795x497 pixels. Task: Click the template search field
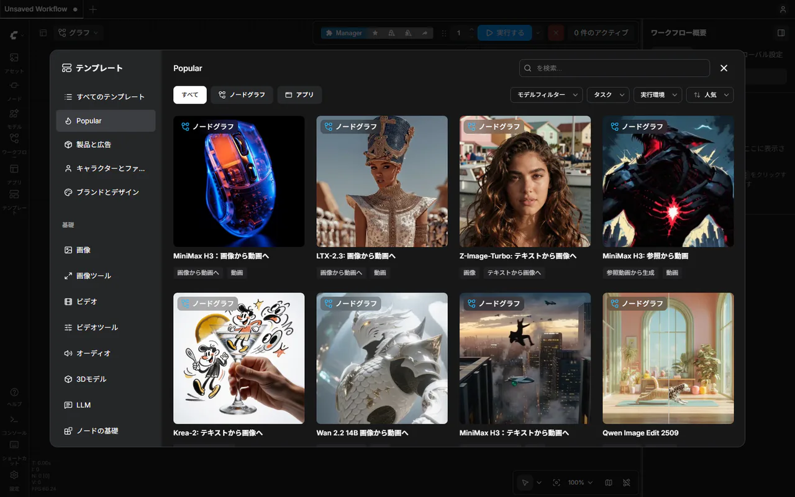614,68
